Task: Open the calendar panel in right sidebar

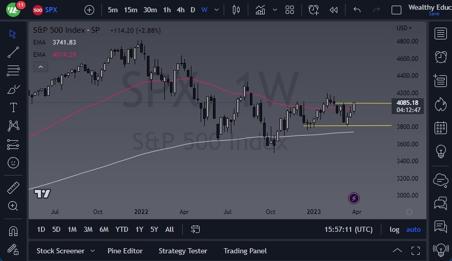Action: (x=440, y=128)
